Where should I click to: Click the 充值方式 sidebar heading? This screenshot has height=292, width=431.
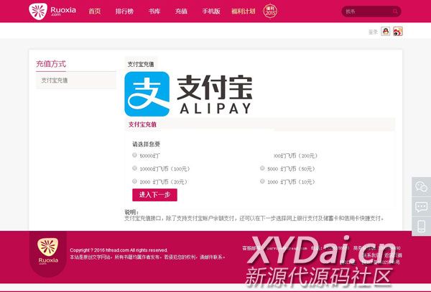(x=51, y=64)
